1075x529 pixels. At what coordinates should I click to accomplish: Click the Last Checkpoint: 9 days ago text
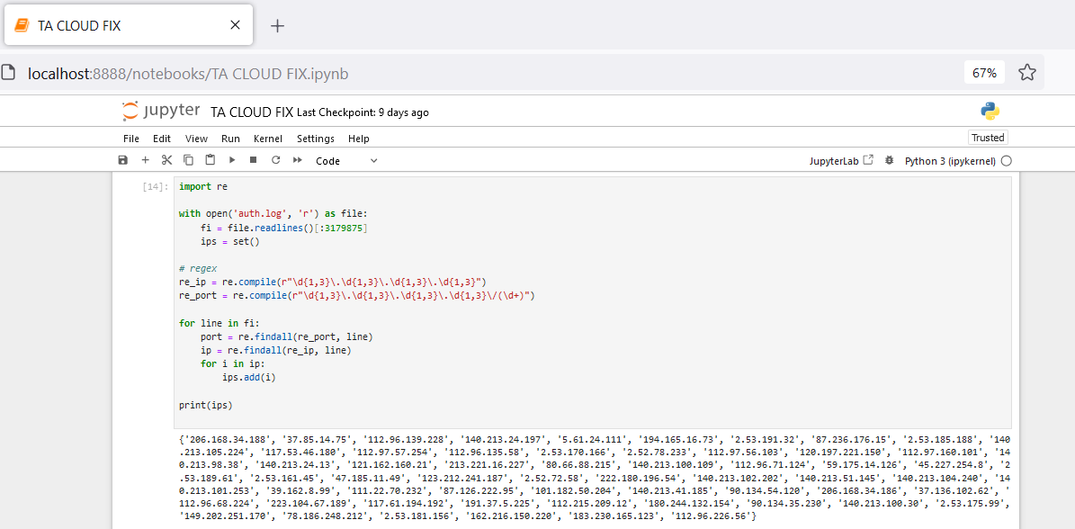pyautogui.click(x=363, y=112)
